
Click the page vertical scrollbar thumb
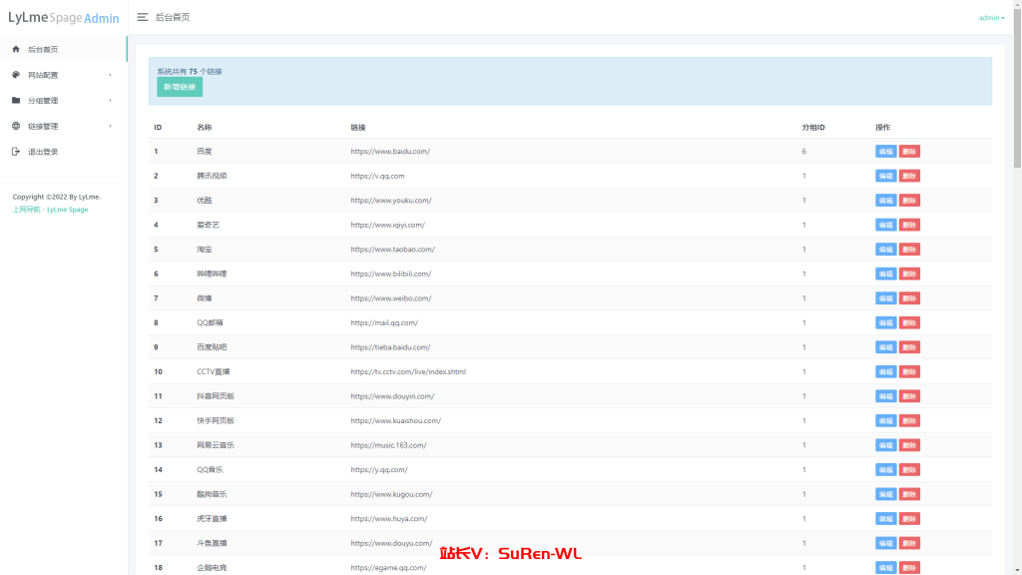[1017, 88]
